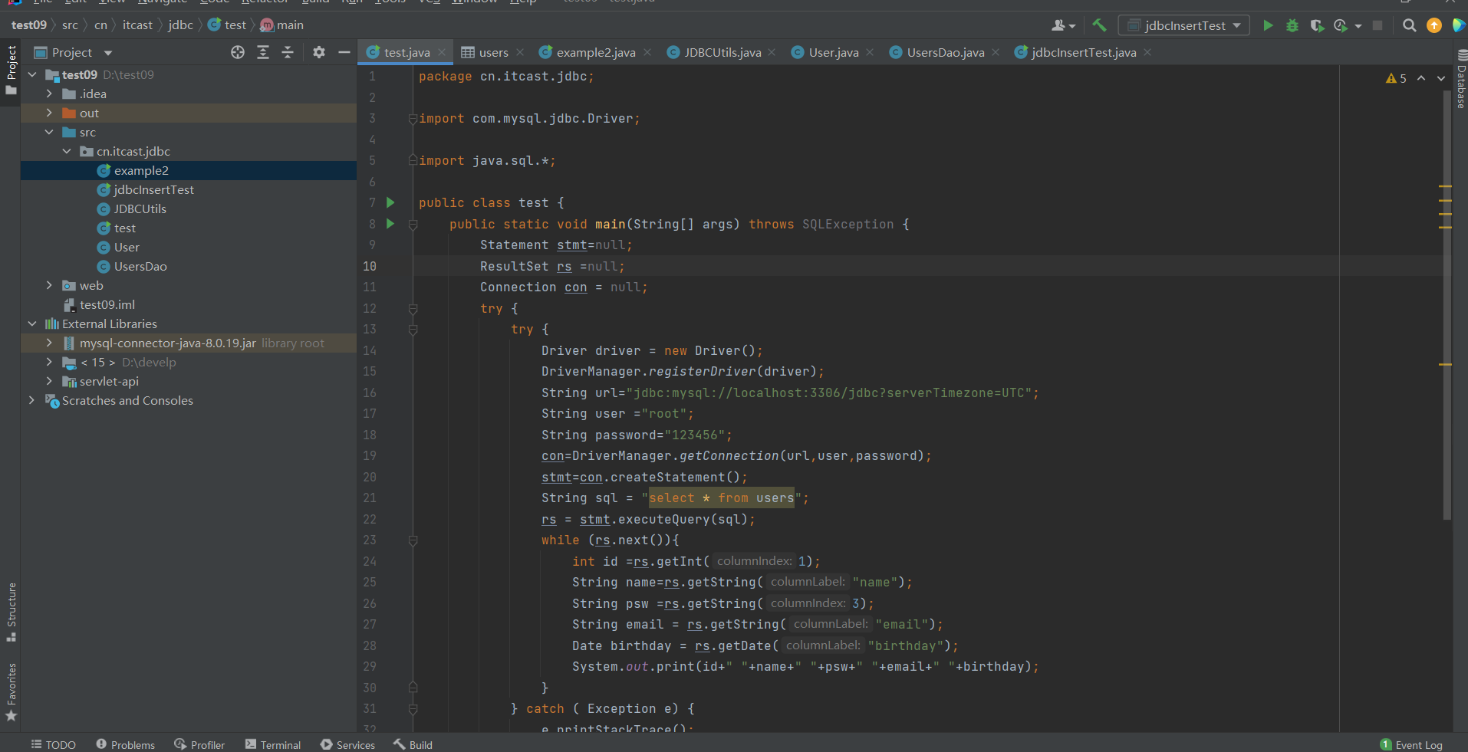This screenshot has width=1468, height=752.
Task: Go to previous highlighted error arrow
Action: coord(1421,78)
